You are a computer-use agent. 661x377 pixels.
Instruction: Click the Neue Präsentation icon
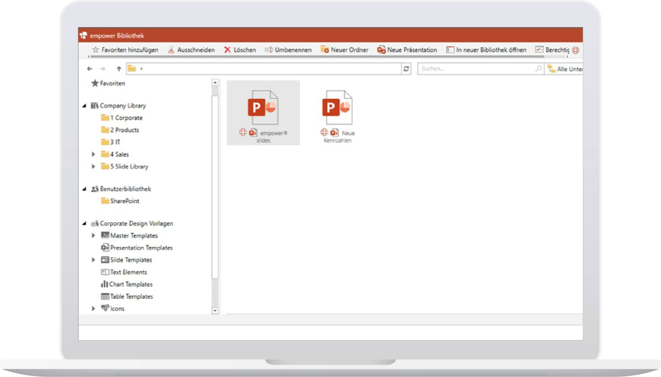[381, 50]
